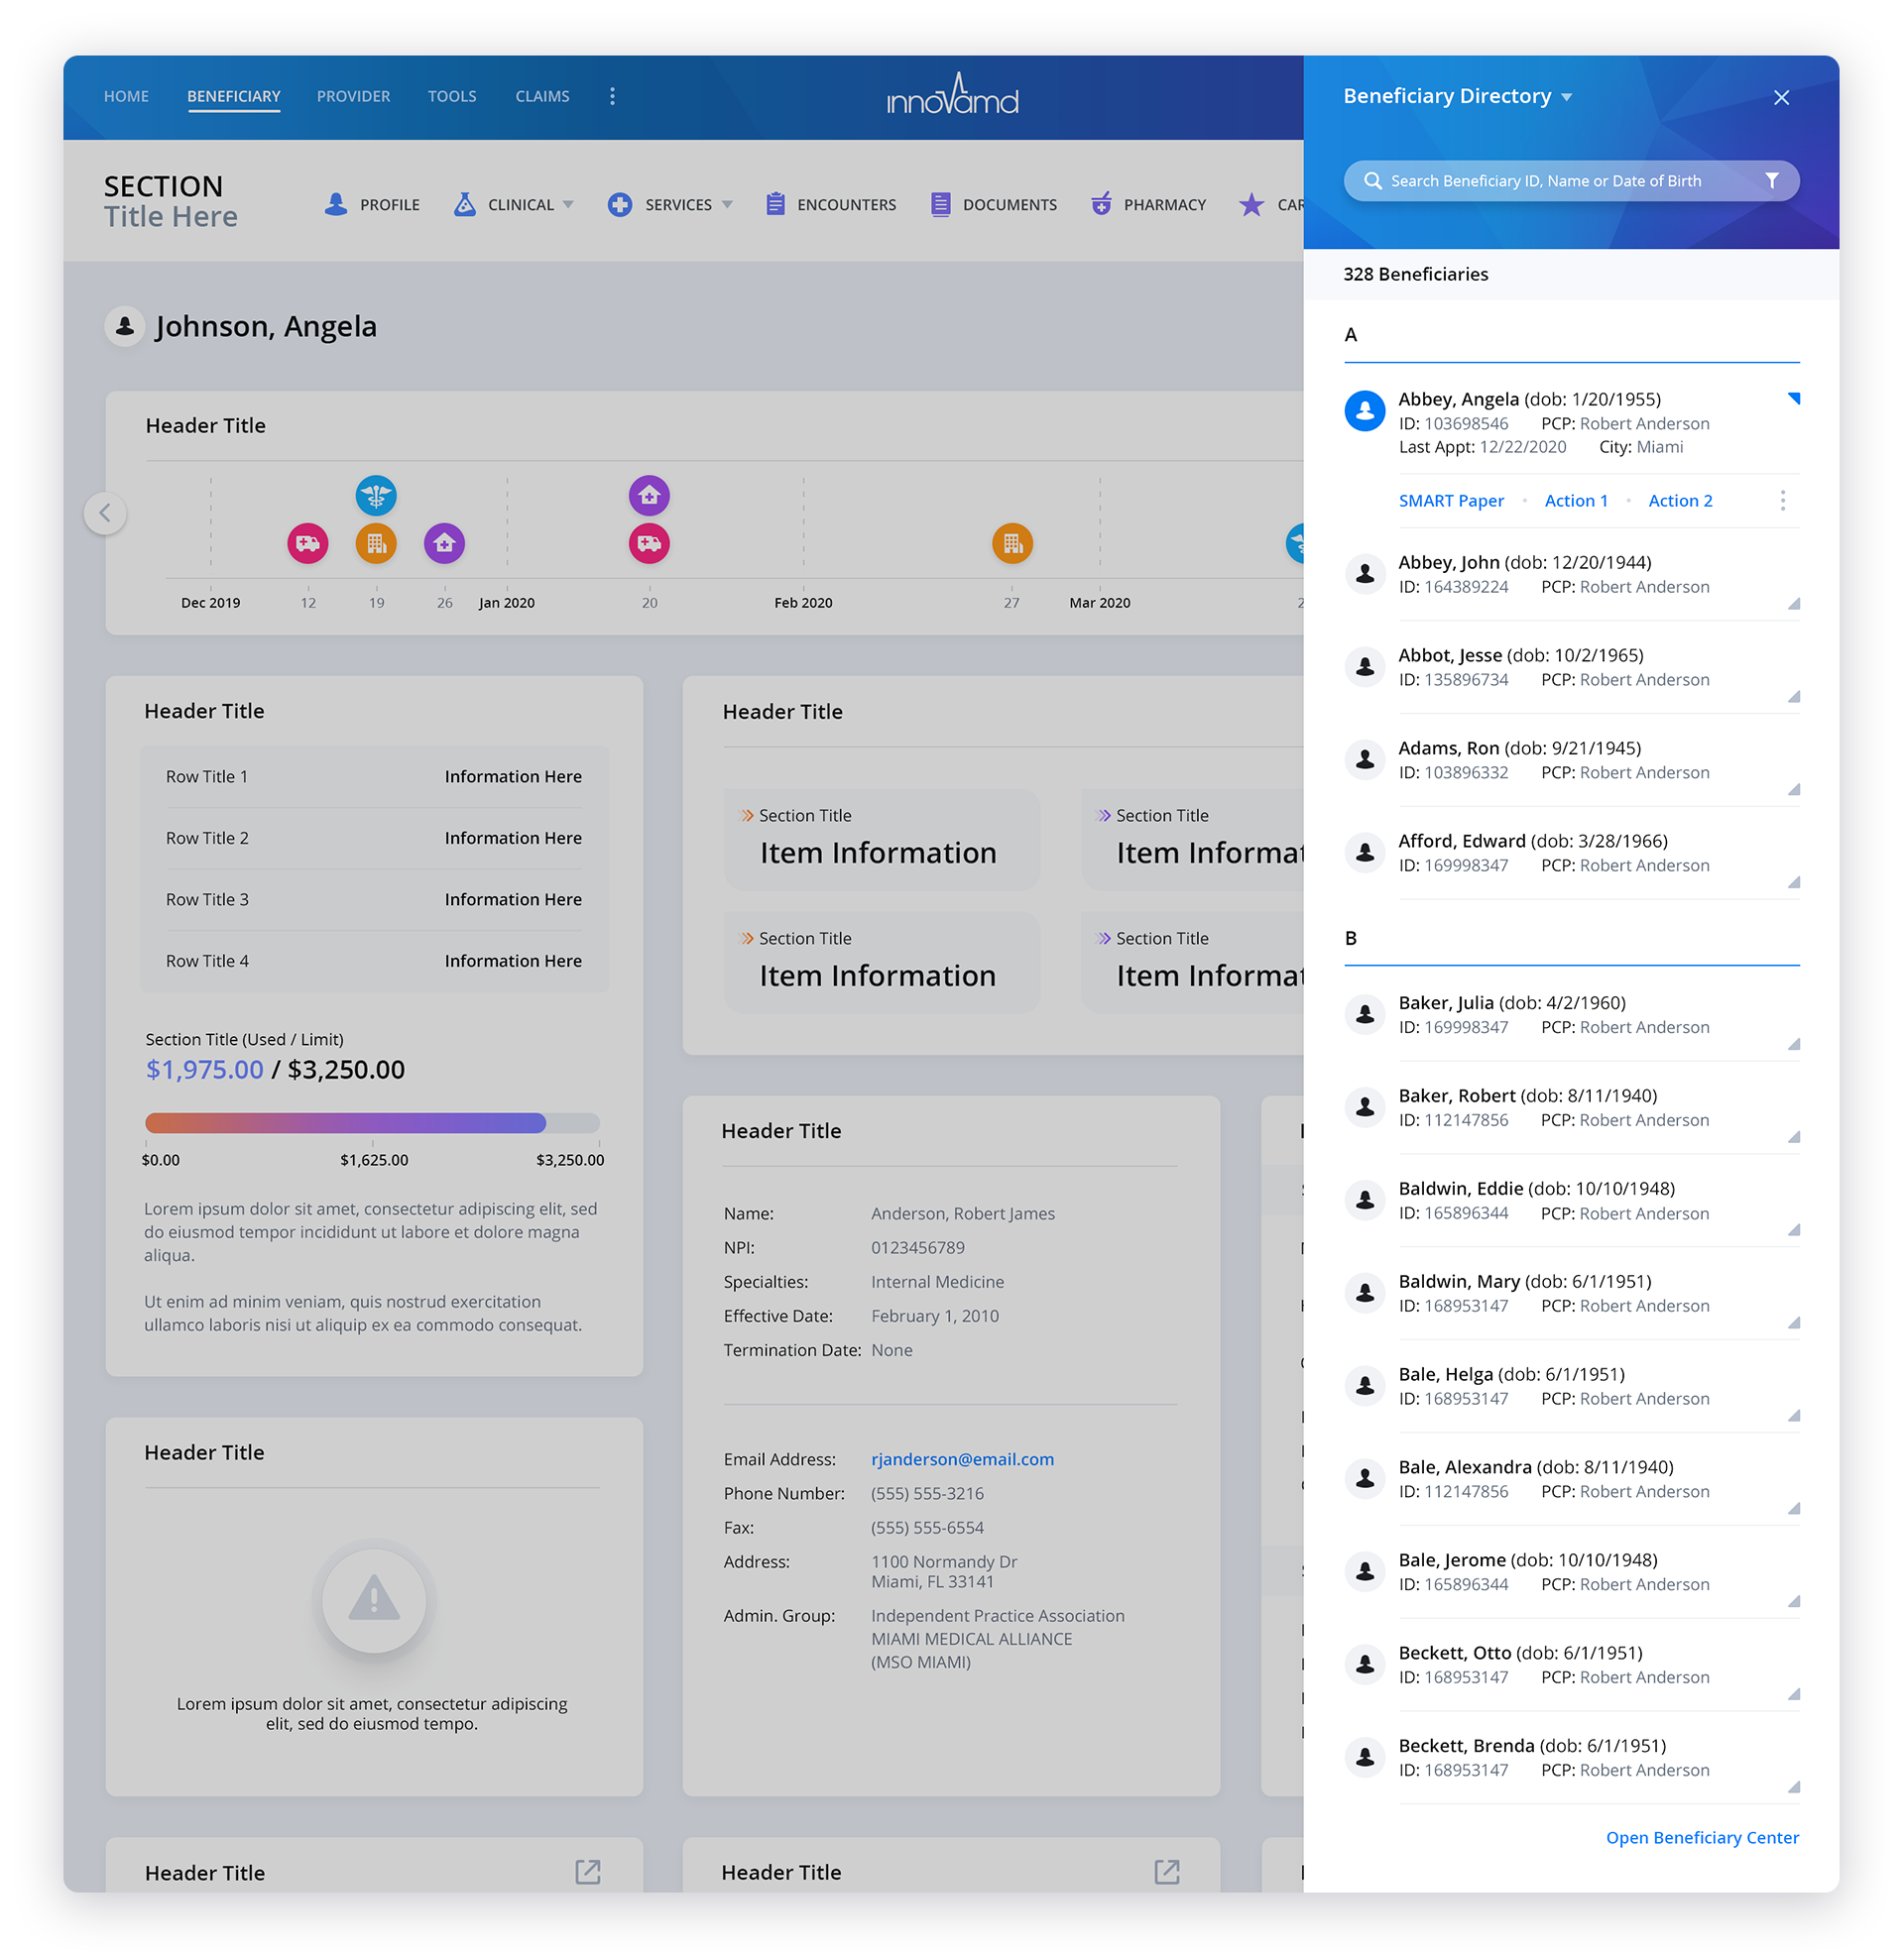The width and height of the screenshot is (1904, 1955).
Task: Go to the Provider tab
Action: point(353,96)
